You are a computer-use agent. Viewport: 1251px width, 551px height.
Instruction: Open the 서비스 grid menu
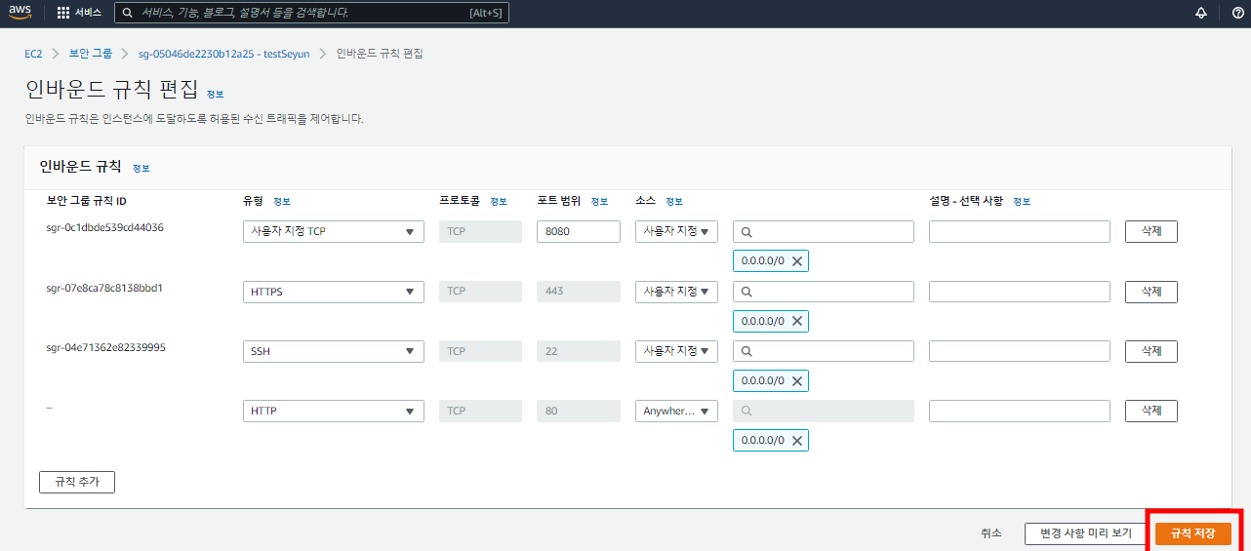[79, 13]
